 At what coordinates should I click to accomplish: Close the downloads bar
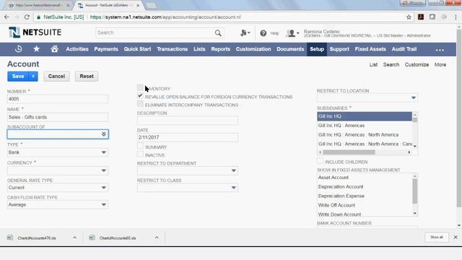[456, 237]
